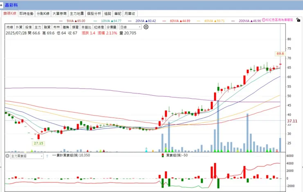This screenshot has width=303, height=192.
Task: Toggle 紅綠燈 indicator button
Action: coord(99,27)
